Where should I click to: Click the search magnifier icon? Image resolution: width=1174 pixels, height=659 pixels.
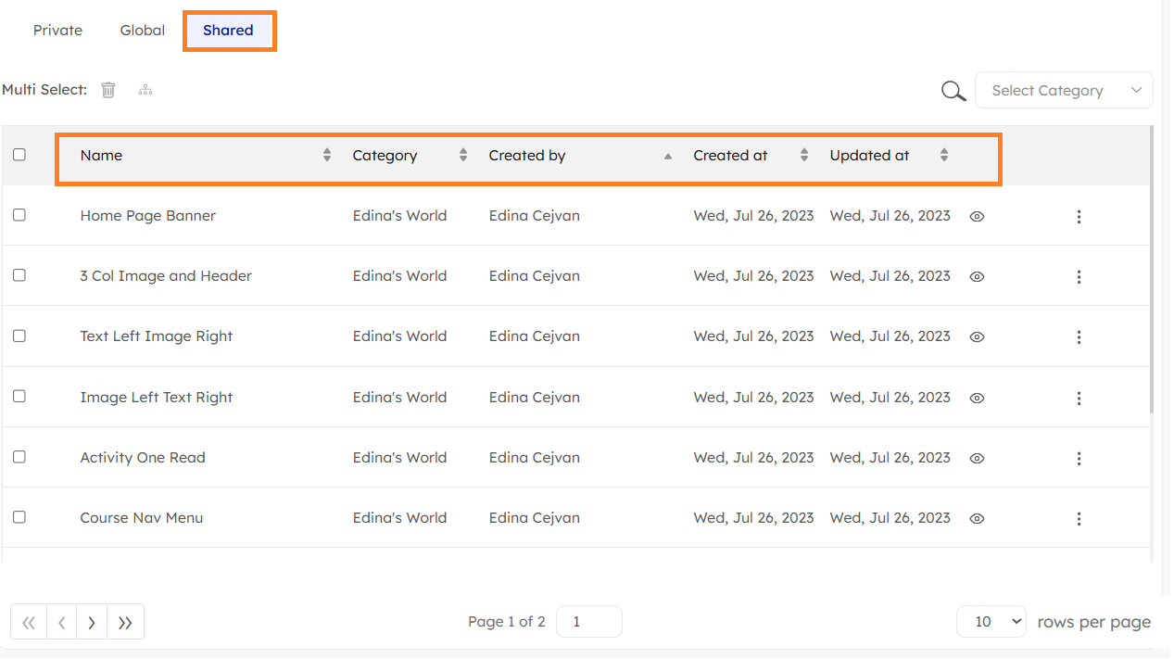tap(953, 91)
